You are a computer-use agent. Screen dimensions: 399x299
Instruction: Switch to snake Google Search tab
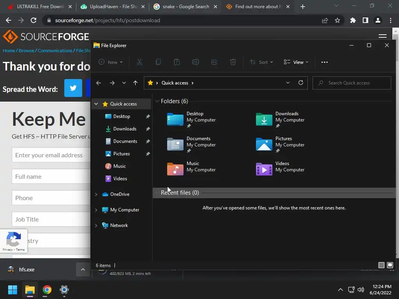[185, 7]
